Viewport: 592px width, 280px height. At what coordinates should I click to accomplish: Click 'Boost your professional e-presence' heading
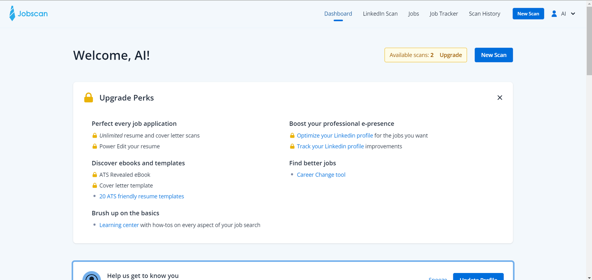(342, 124)
